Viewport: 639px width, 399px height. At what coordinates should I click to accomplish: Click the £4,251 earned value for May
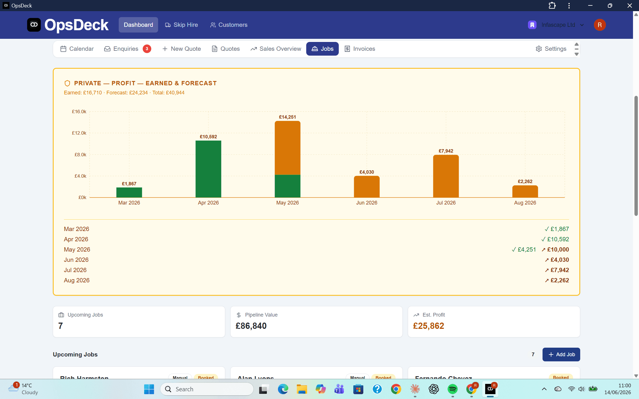(524, 250)
